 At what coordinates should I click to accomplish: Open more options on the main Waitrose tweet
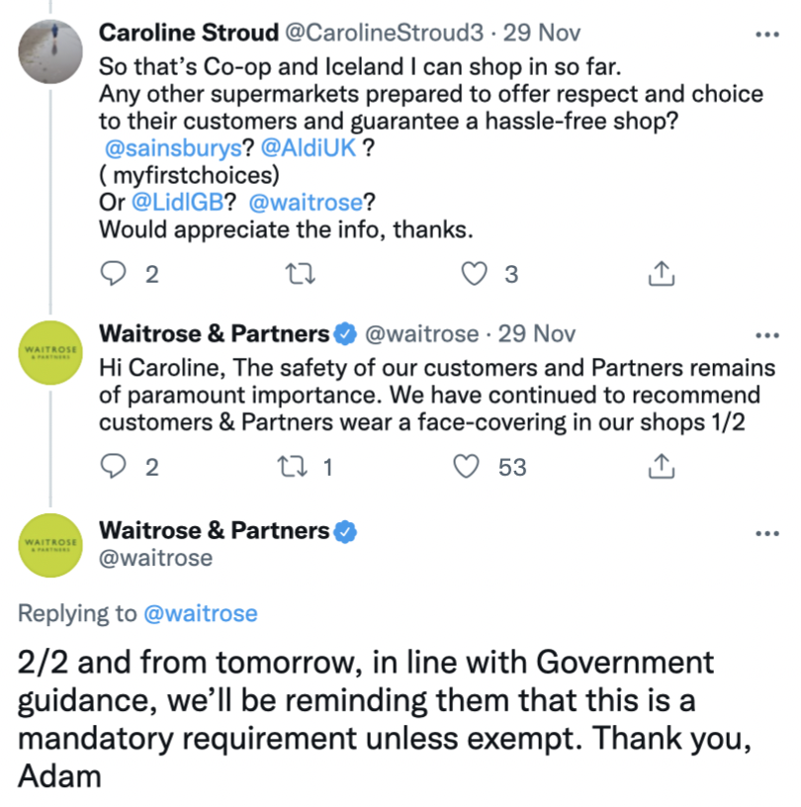point(767,533)
